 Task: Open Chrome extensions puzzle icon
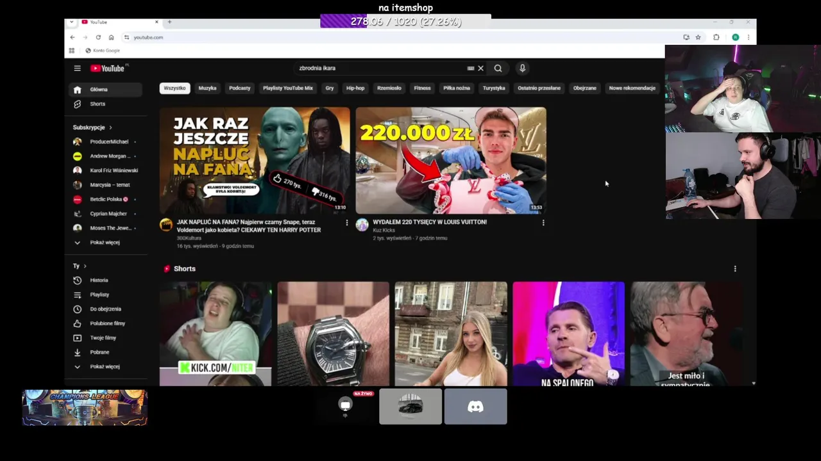[716, 37]
